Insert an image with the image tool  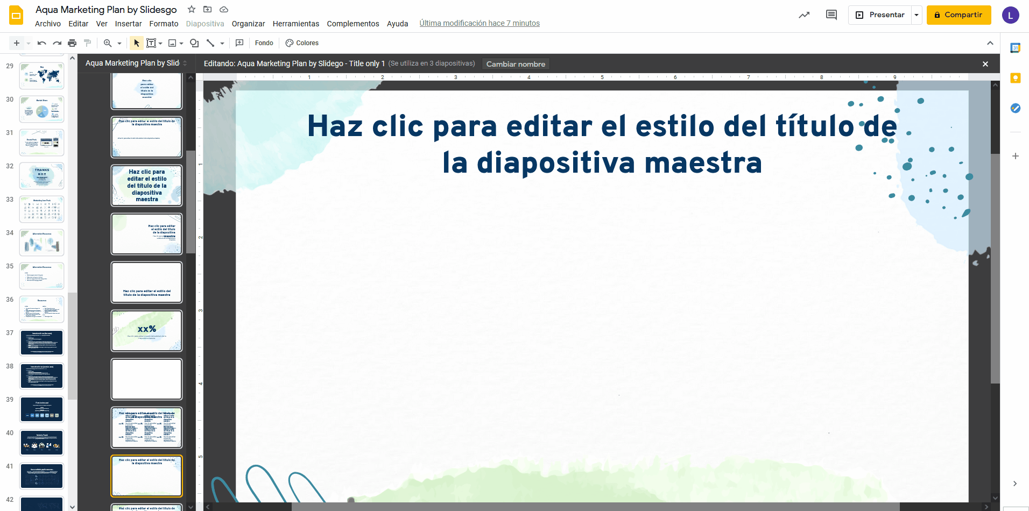pyautogui.click(x=172, y=43)
